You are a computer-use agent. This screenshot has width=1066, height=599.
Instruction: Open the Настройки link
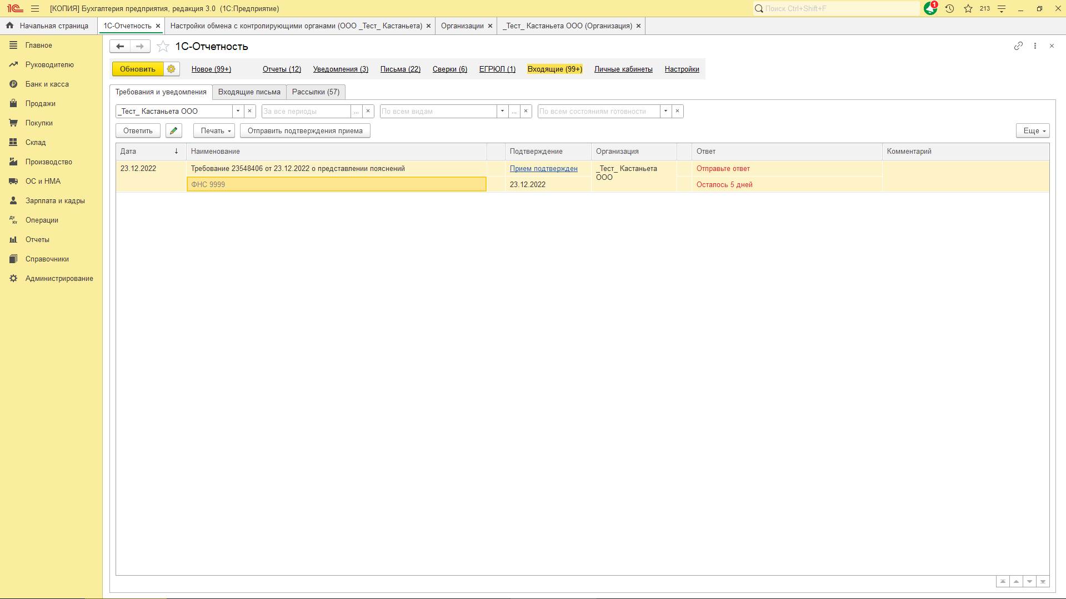coord(682,69)
